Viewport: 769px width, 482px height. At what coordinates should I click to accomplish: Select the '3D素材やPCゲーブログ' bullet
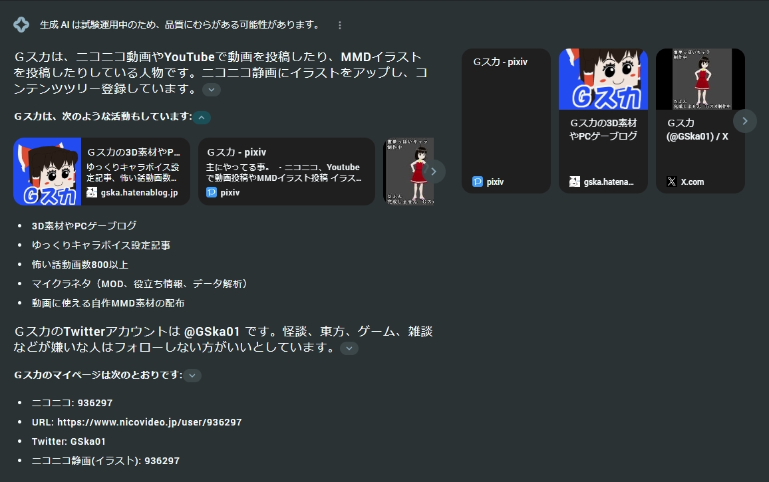(84, 225)
